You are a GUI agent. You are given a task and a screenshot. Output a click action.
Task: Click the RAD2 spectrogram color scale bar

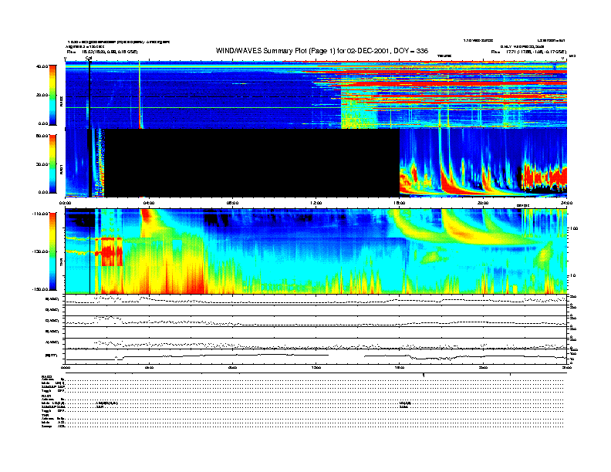click(x=52, y=95)
